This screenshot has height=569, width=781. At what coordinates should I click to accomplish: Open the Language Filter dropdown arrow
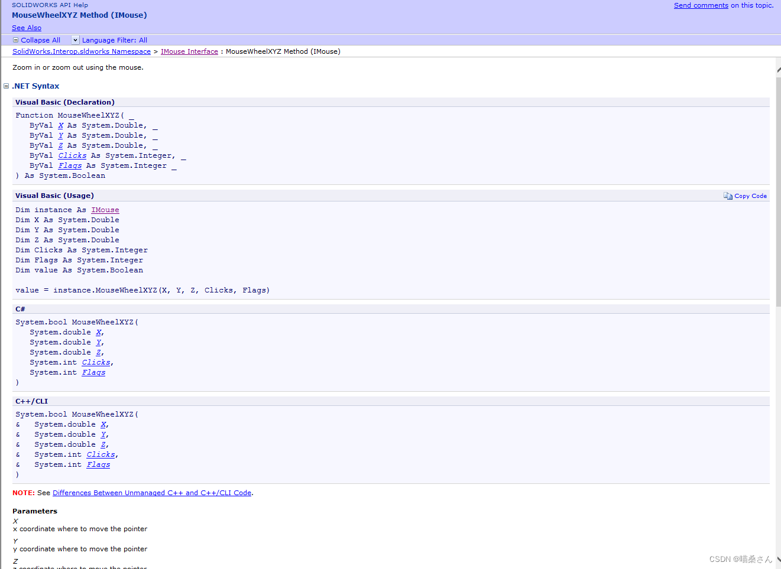point(75,40)
